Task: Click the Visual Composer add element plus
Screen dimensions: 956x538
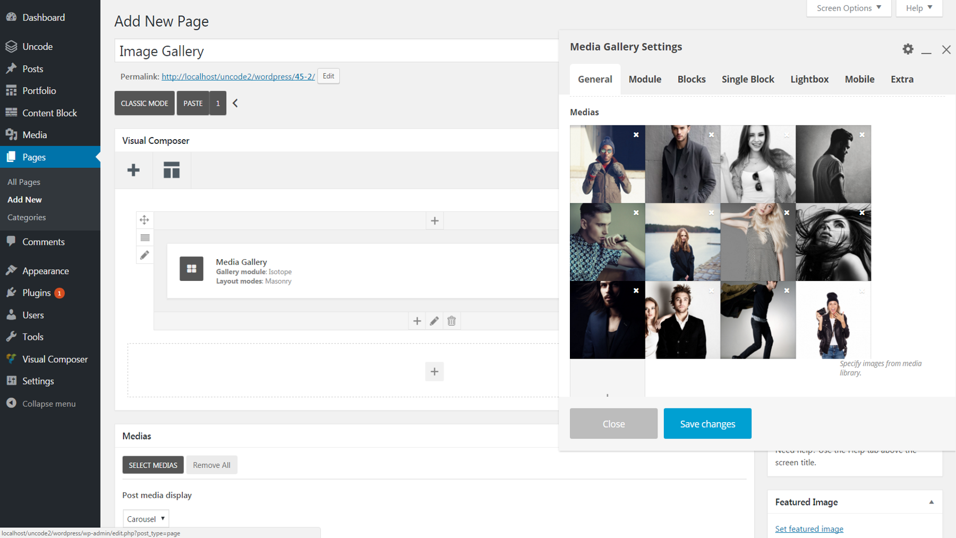Action: (x=133, y=170)
